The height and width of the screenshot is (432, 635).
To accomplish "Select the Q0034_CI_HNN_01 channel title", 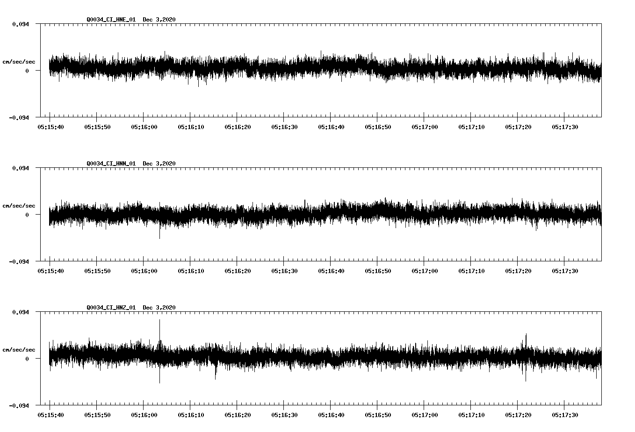I will [110, 164].
